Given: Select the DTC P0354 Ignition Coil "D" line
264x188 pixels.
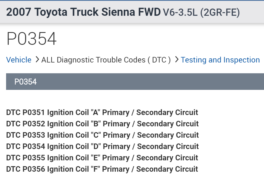Looking at the screenshot, I should pos(102,147).
